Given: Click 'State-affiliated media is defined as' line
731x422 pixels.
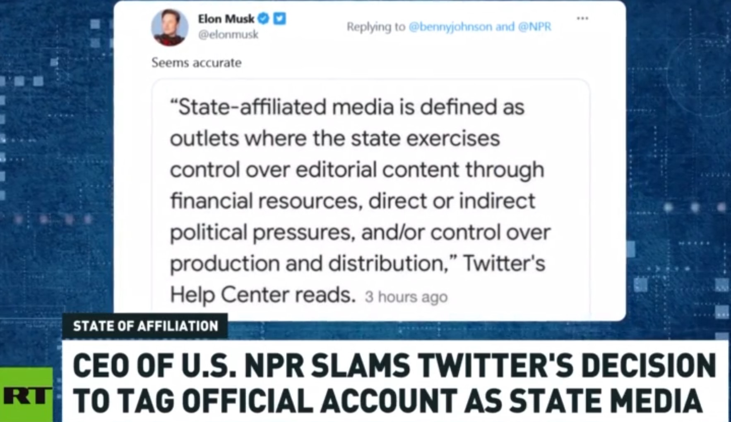Looking at the screenshot, I should [x=347, y=107].
